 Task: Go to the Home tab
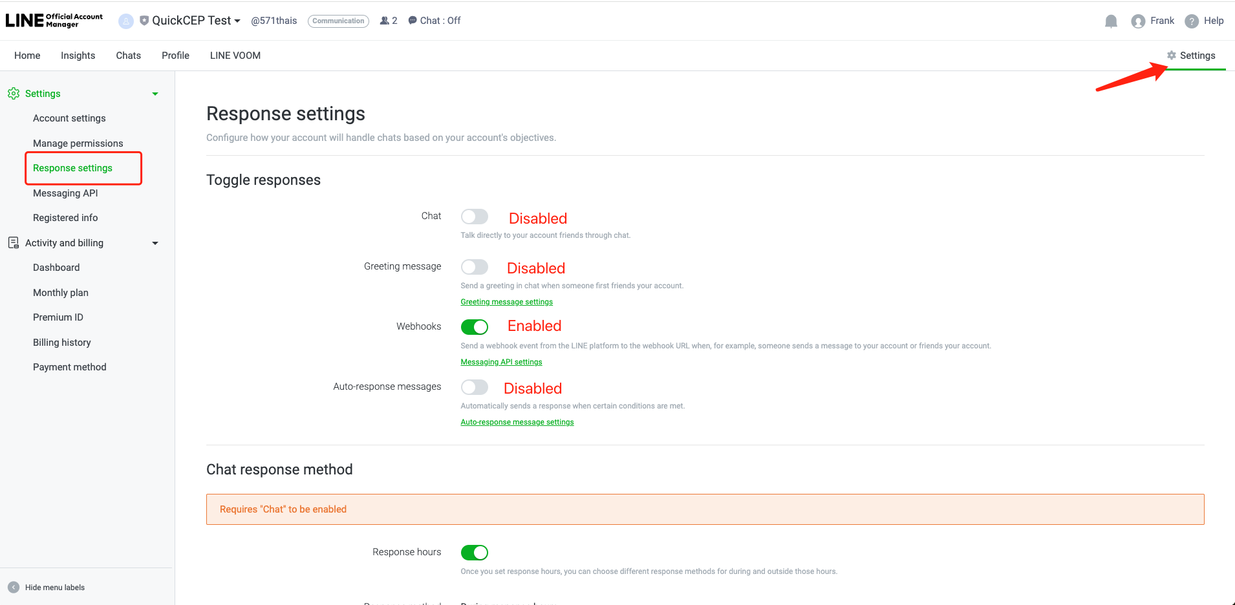click(27, 56)
